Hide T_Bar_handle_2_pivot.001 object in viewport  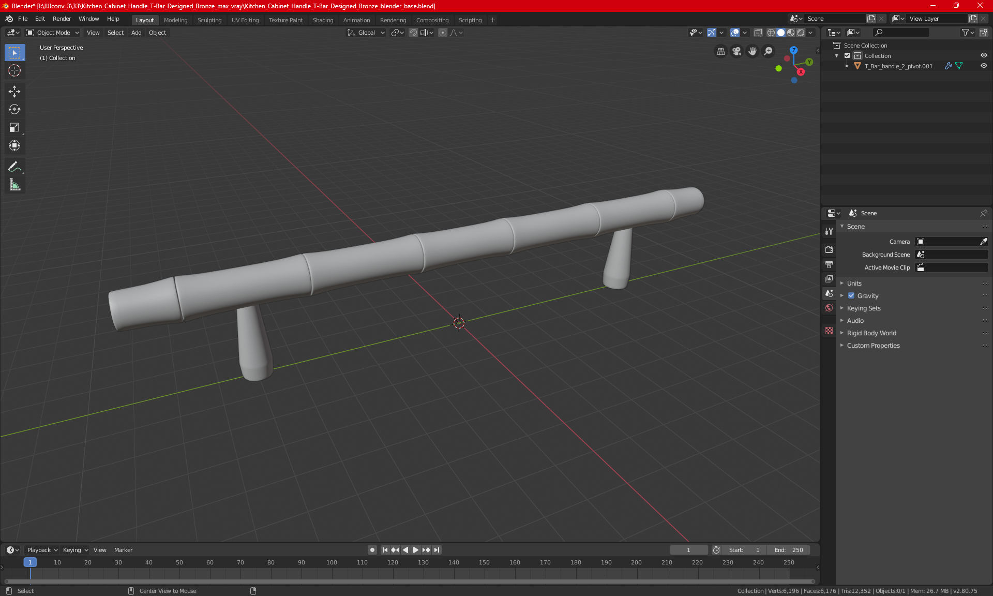point(984,66)
